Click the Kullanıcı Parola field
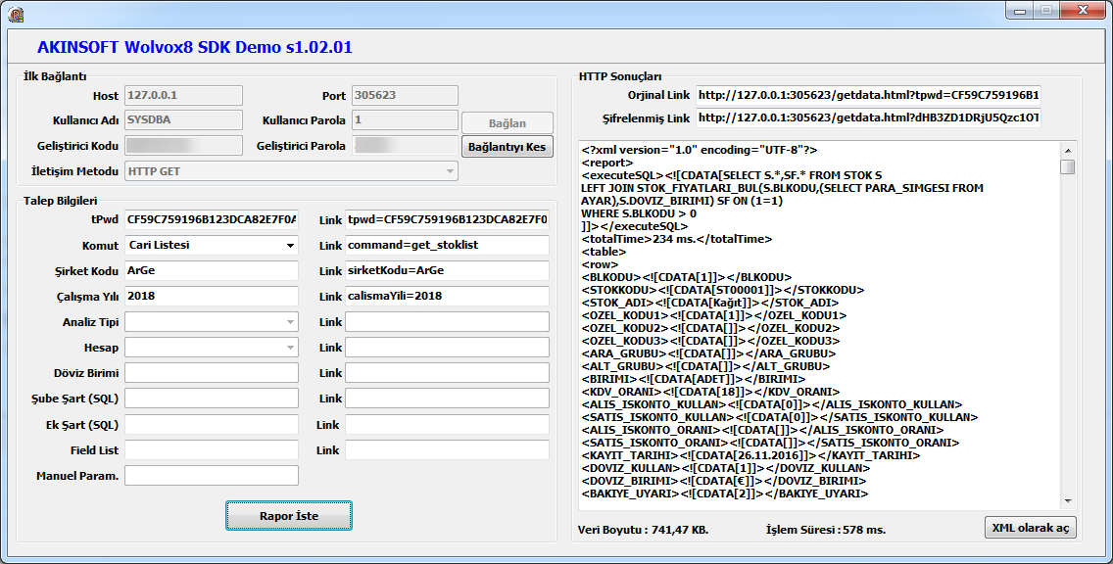The height and width of the screenshot is (564, 1113). click(x=405, y=119)
